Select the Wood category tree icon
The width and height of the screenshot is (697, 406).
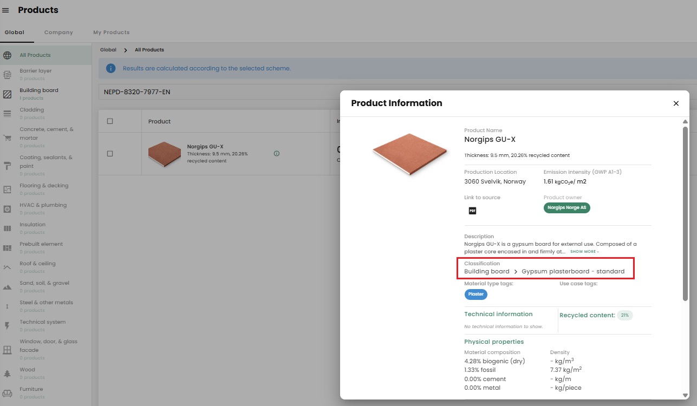coord(8,374)
